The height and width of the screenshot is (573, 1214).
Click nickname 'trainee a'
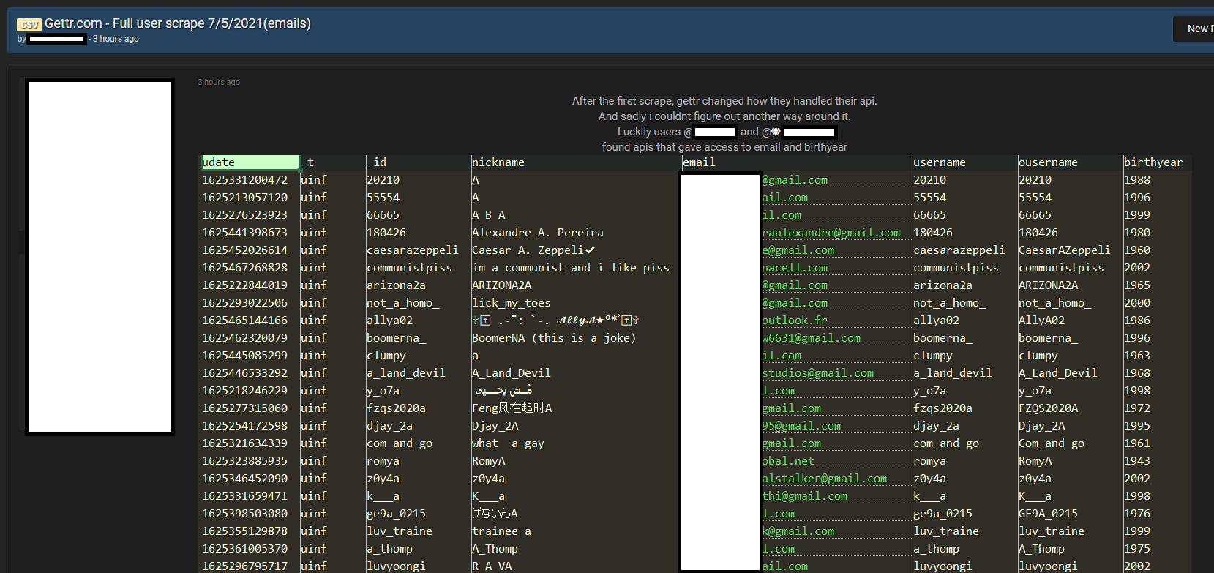502,531
